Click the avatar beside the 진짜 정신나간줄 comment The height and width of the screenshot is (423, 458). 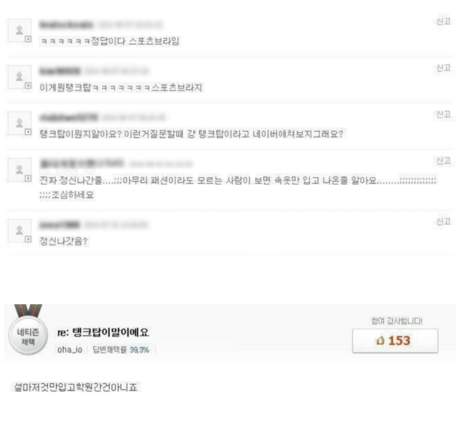point(19,170)
